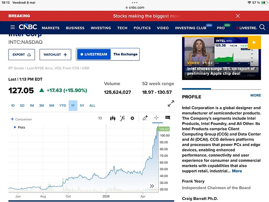This screenshot has width=269, height=202.
Task: Select the 3M time range
Action: [x=42, y=105]
